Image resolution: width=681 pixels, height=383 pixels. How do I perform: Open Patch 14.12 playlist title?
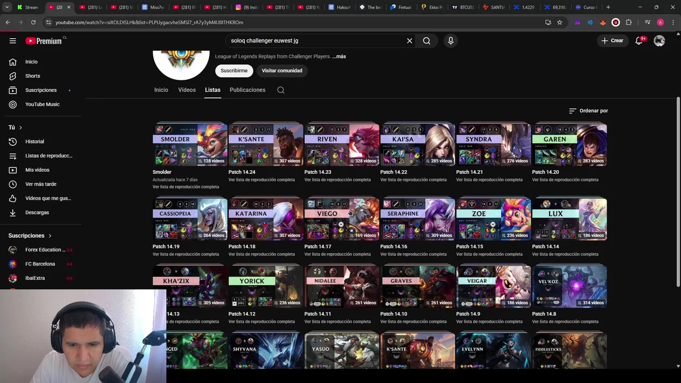coord(242,314)
